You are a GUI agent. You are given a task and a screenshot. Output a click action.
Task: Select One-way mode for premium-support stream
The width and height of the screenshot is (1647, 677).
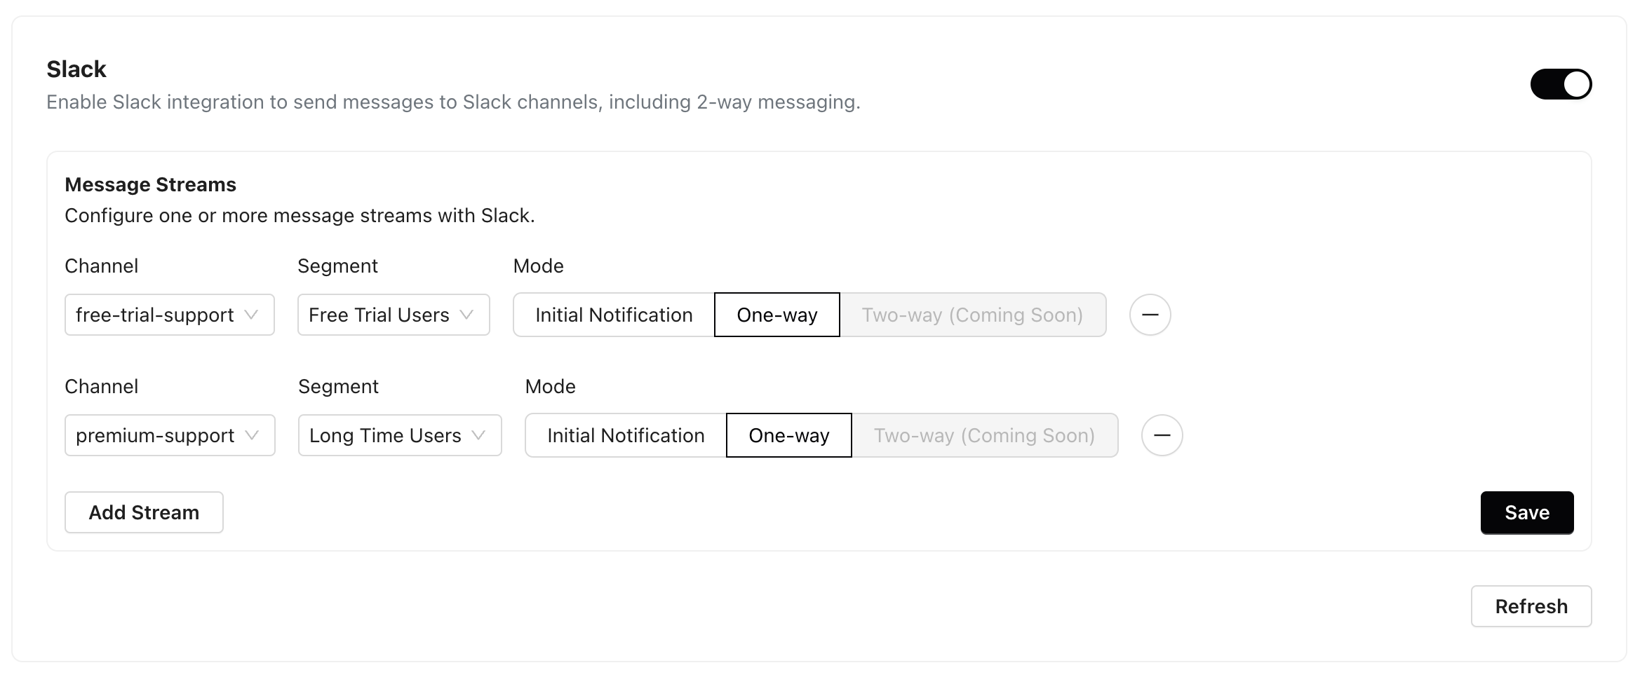coord(789,435)
